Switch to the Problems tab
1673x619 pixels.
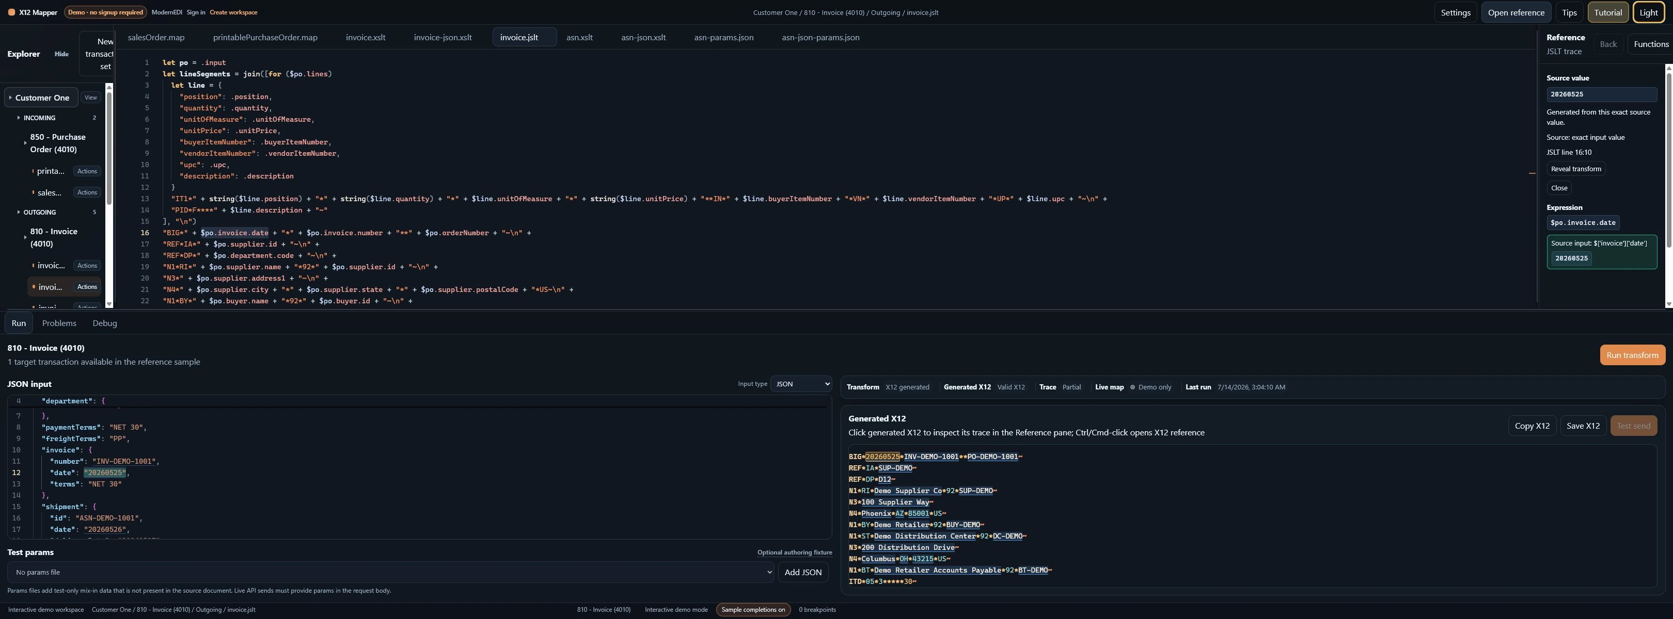[59, 323]
